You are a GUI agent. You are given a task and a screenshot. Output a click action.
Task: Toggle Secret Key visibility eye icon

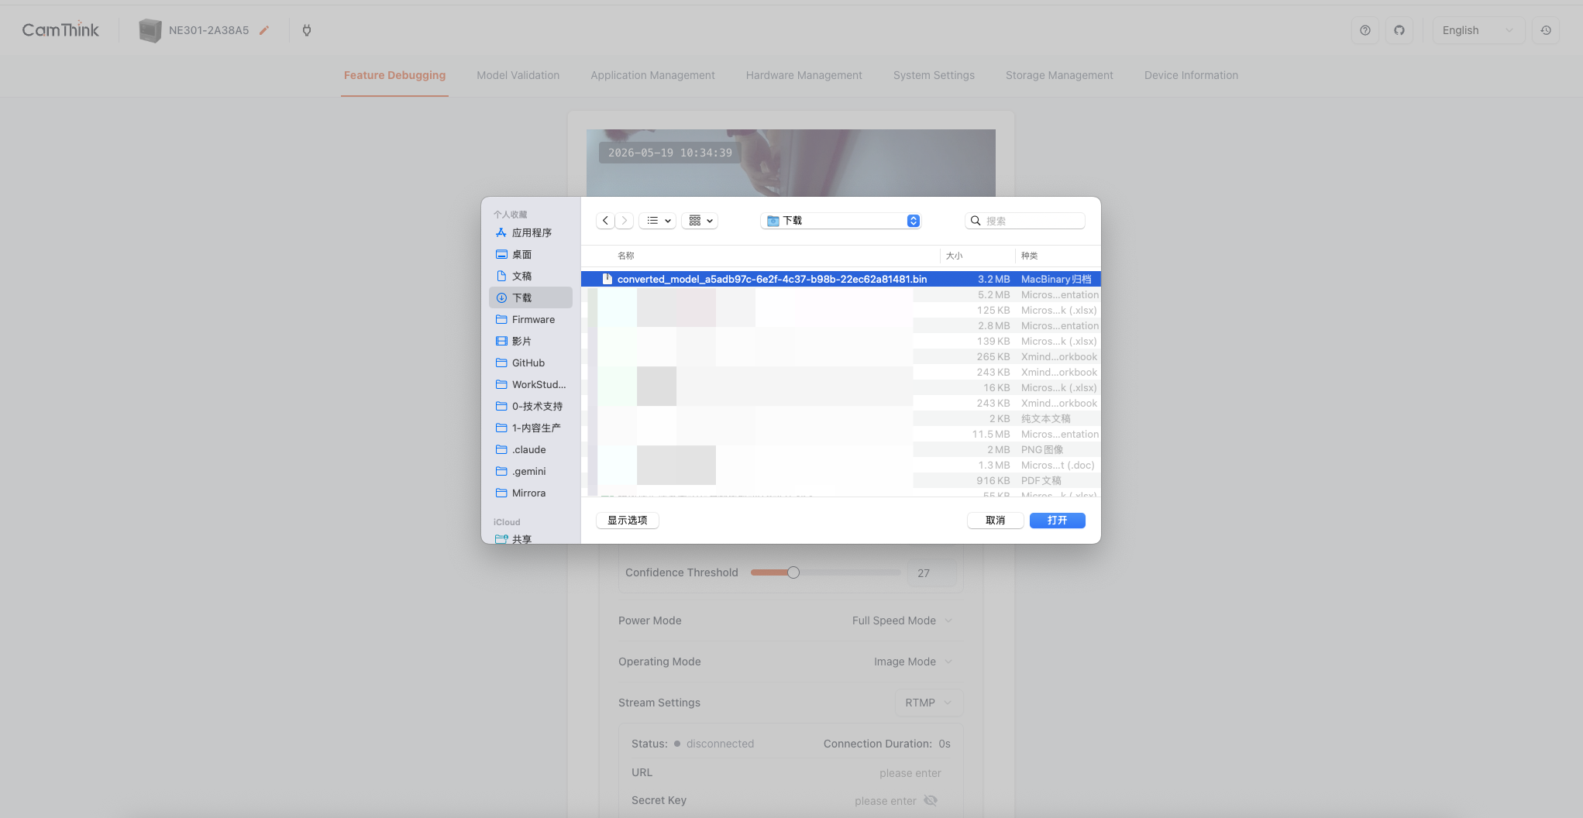[931, 800]
